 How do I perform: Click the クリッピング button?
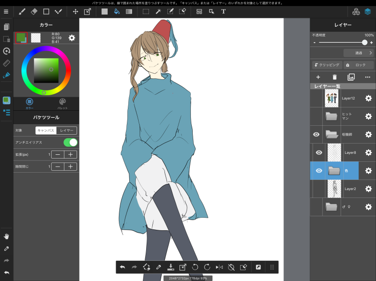[327, 65]
